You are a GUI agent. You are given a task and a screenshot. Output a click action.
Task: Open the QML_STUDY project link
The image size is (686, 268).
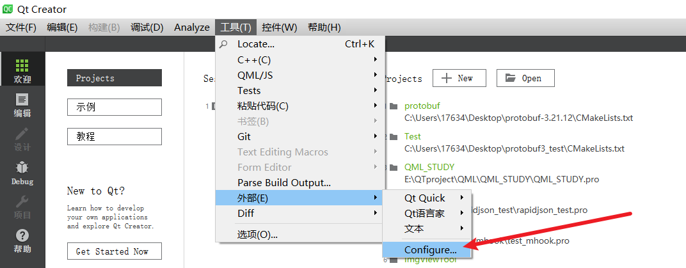429,167
